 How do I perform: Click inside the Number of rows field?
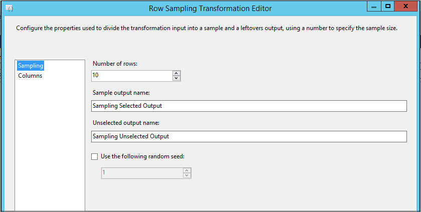(x=131, y=76)
